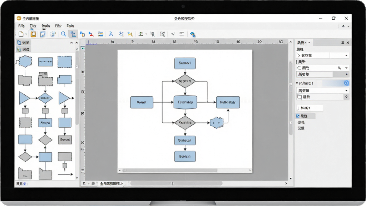Screen dimensions: 366x206
Task: Click the red and blue connector arrow icon
Action: click(91, 34)
